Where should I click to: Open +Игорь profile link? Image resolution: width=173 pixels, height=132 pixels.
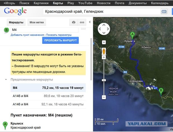[9, 3]
